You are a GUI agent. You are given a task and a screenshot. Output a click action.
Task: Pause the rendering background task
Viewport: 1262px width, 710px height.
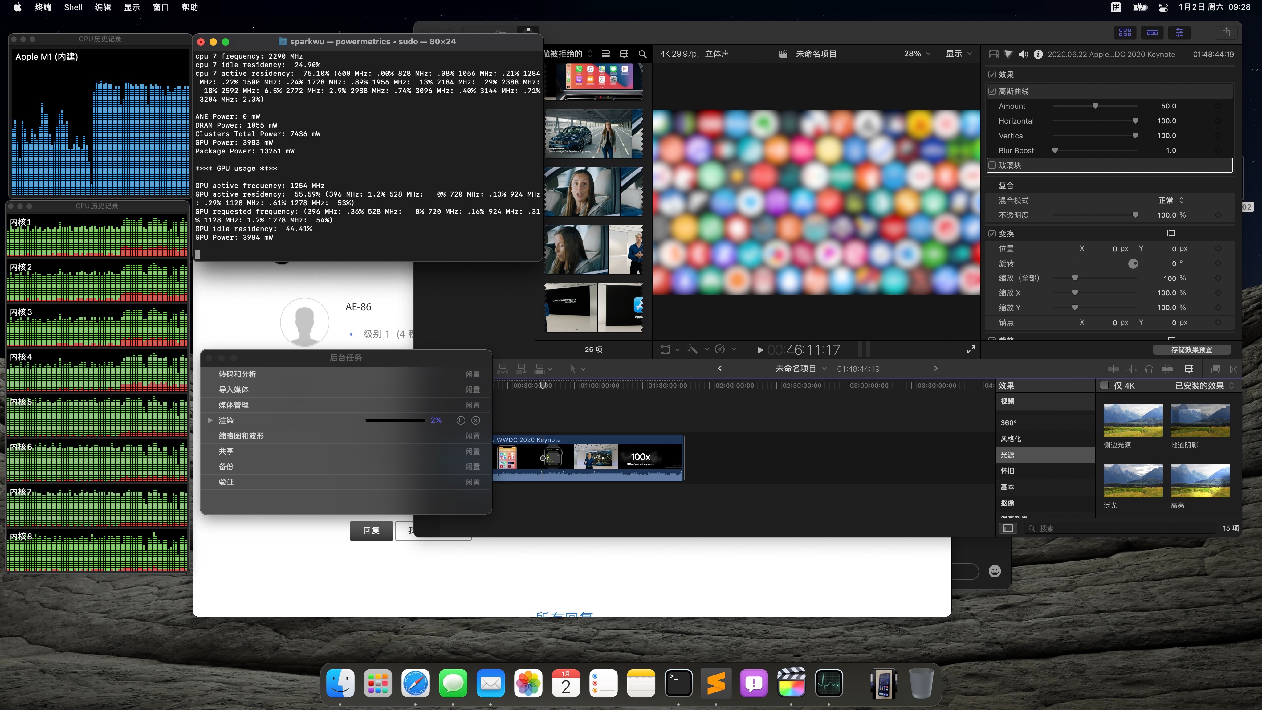click(x=461, y=420)
